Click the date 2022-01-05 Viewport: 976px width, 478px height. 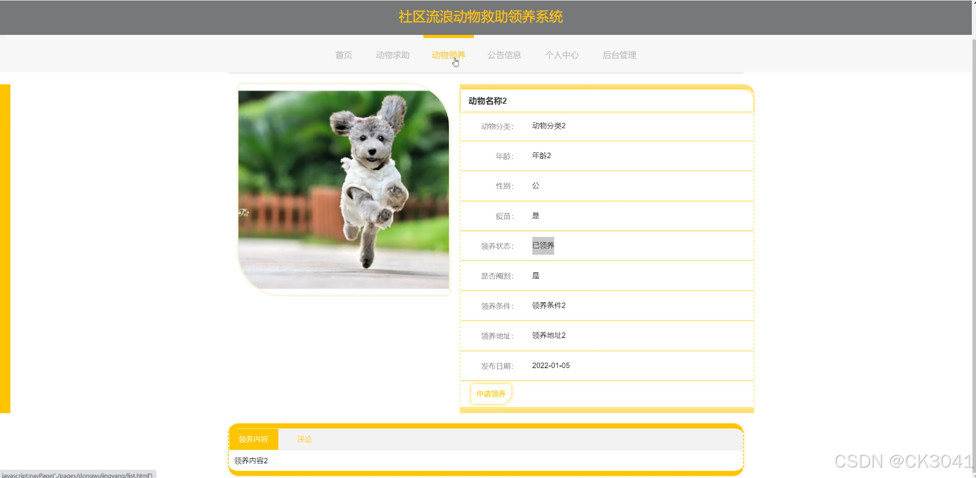point(551,366)
